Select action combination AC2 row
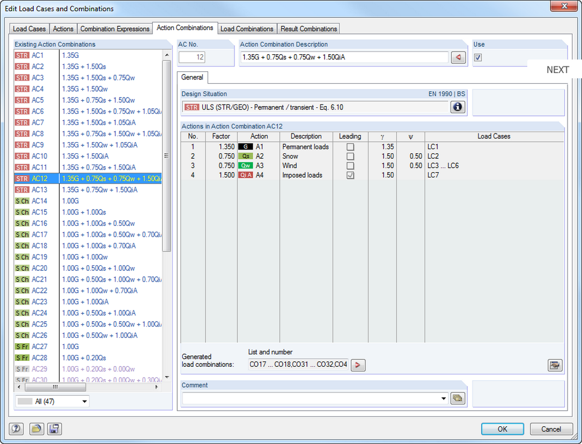582x444 pixels. pos(88,66)
